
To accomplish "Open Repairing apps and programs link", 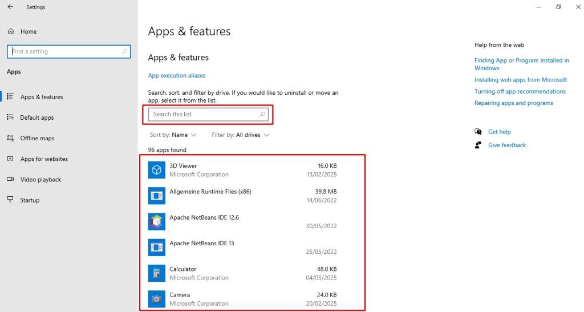I will [x=514, y=103].
